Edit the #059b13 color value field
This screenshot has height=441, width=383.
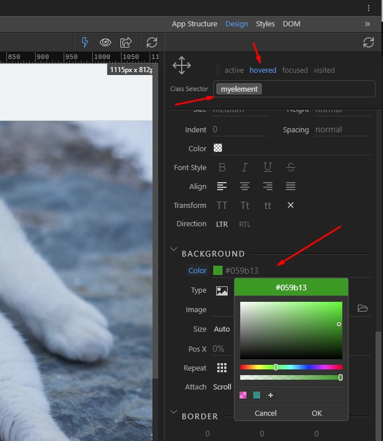tap(241, 270)
